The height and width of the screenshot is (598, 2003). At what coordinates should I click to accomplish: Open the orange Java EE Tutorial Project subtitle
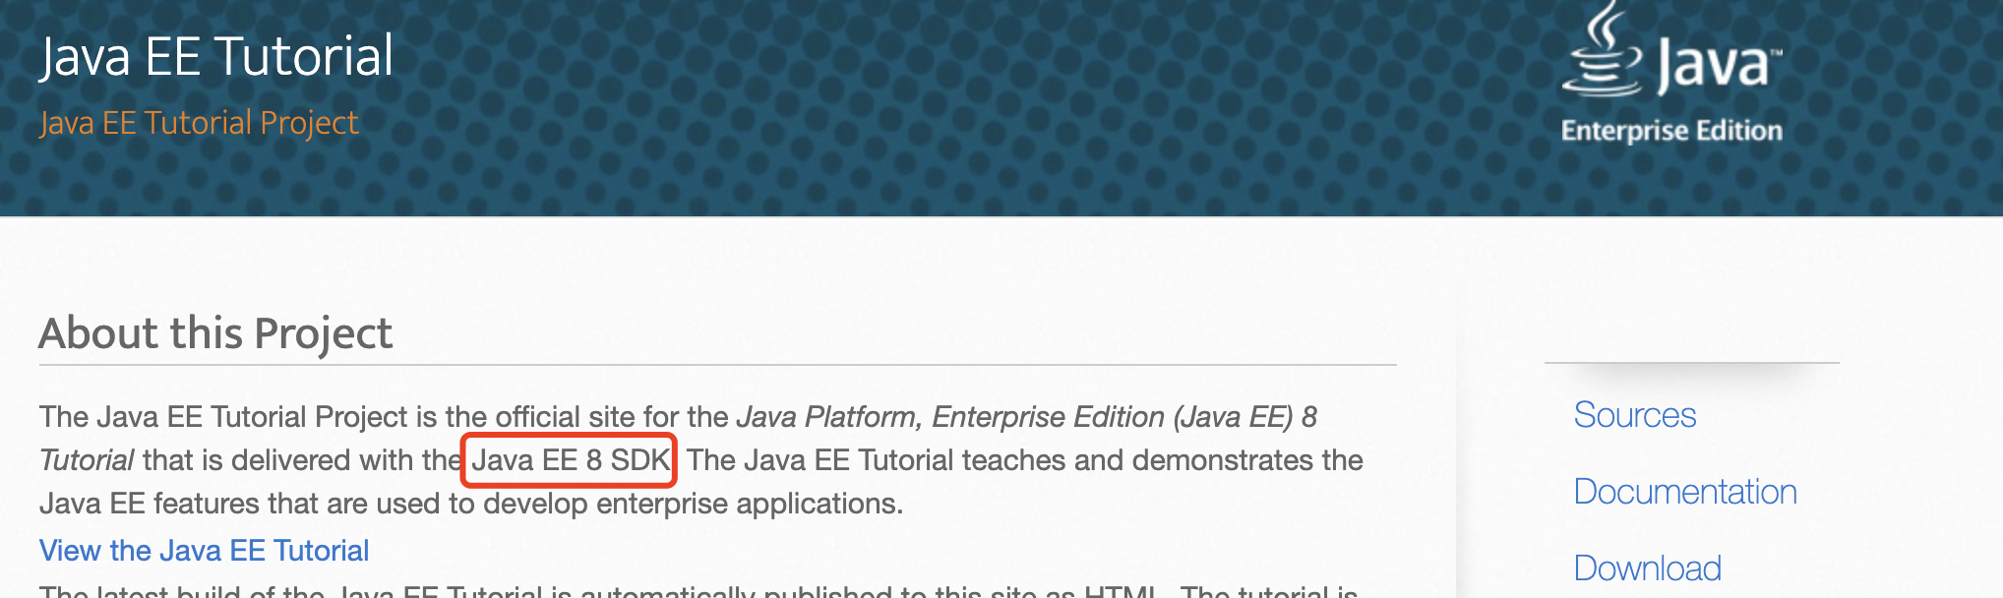point(199,123)
